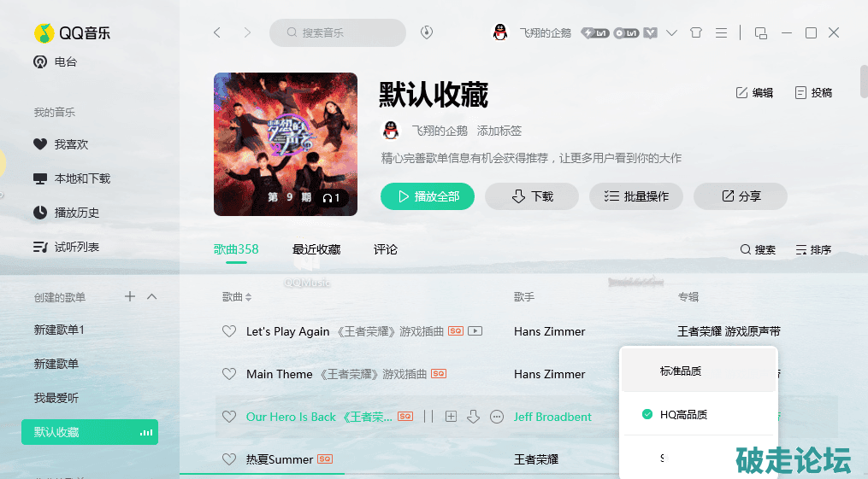Open the music recognition icon beside search
This screenshot has width=868, height=479.
coord(426,32)
